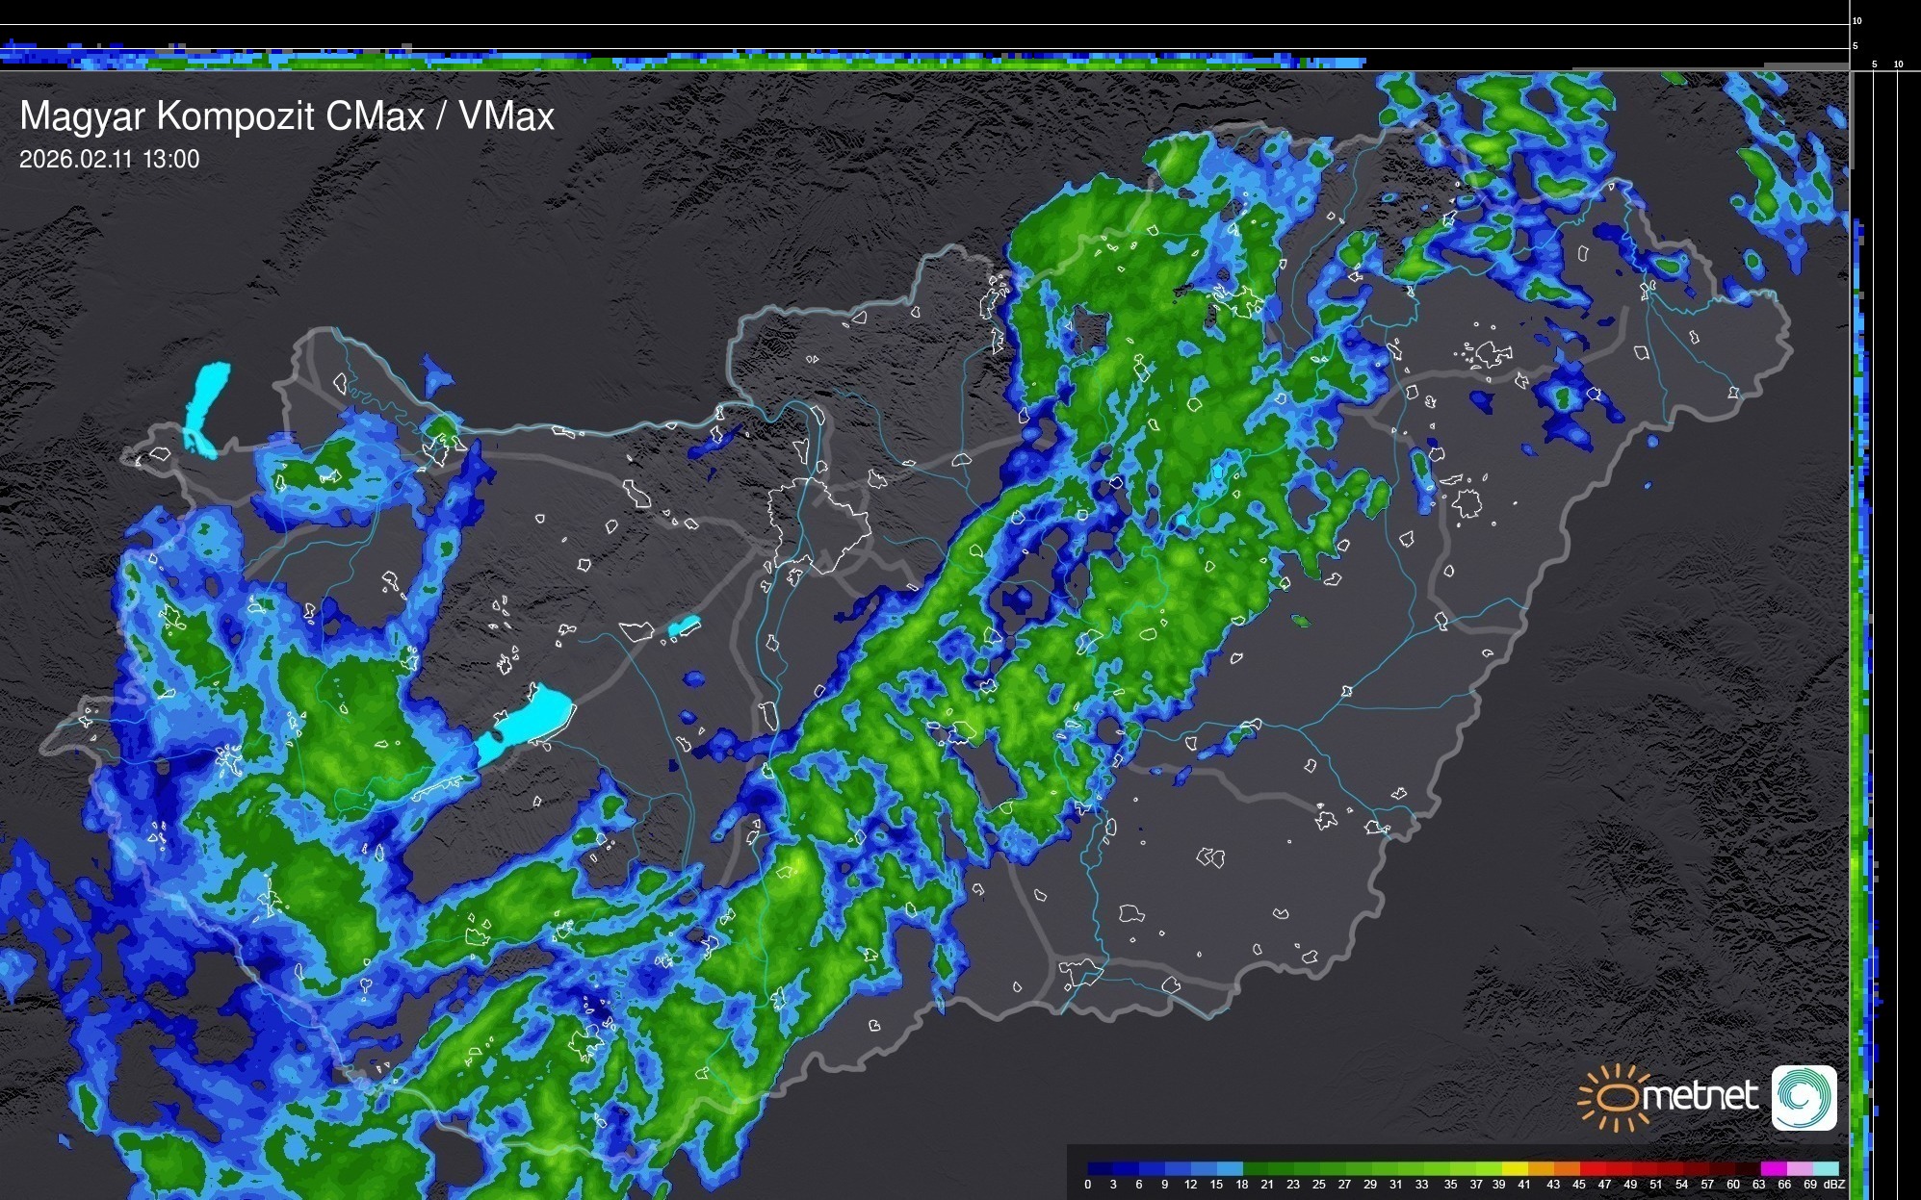Select the bright red 45 dBZ swatch

(x=1593, y=1168)
